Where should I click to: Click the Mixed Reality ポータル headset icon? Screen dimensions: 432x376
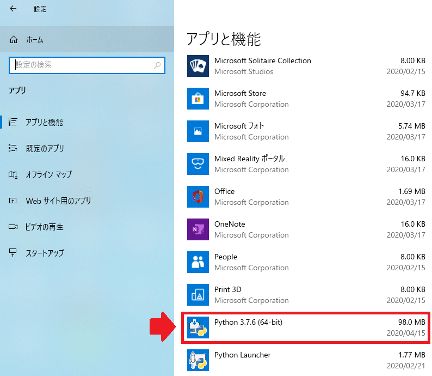click(198, 164)
